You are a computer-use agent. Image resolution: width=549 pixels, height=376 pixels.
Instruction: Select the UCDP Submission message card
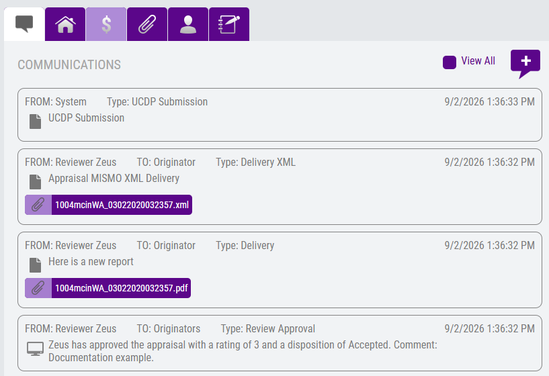(x=280, y=115)
